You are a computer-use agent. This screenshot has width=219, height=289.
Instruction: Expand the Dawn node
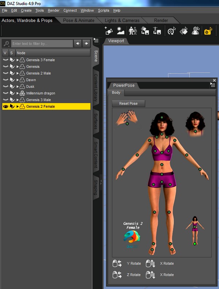tap(18, 80)
